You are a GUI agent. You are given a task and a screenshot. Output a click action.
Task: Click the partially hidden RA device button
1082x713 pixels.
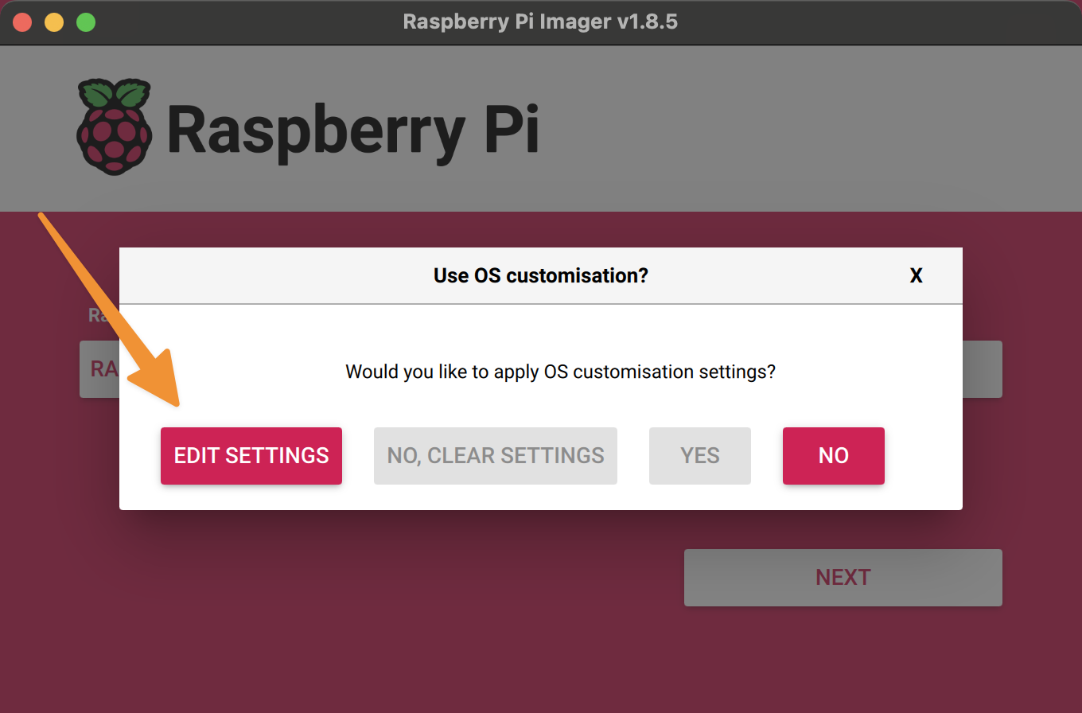click(102, 368)
